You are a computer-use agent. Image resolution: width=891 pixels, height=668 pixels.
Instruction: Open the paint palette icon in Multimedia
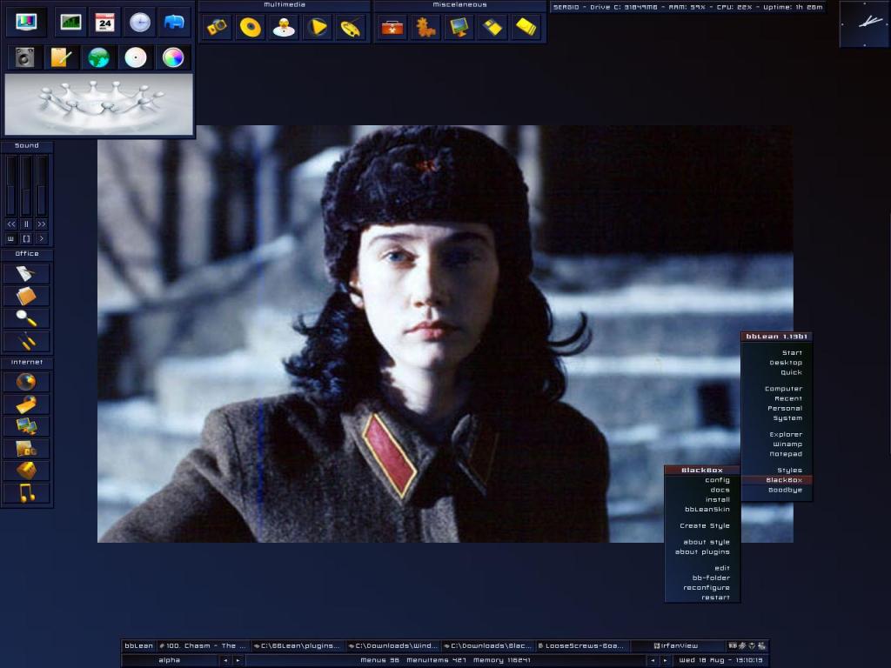(x=351, y=27)
